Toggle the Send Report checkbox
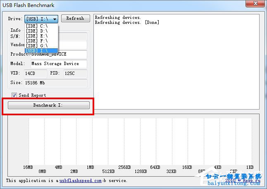This screenshot has width=267, height=189. tap(14, 95)
